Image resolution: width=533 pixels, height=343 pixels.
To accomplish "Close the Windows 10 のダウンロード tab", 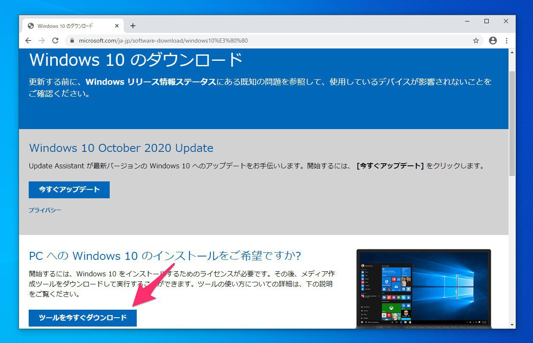I will [x=117, y=26].
